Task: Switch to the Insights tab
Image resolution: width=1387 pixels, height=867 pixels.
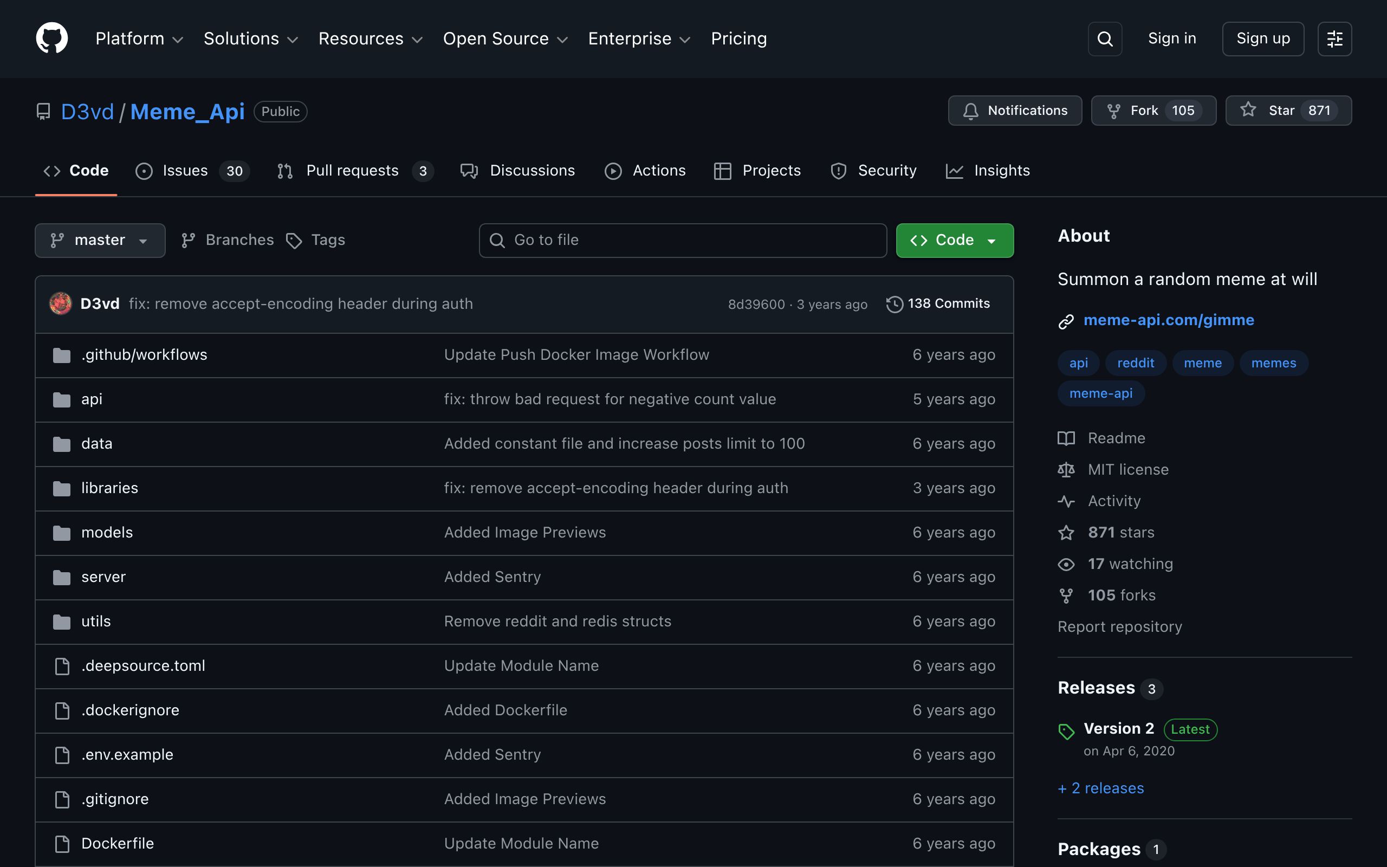Action: tap(988, 171)
